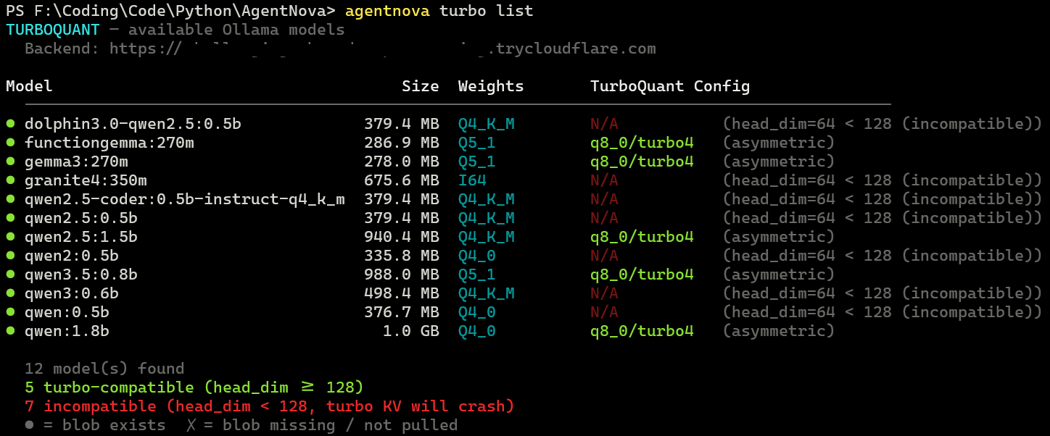
Task: Click model name qwen:1.8b
Action: click(x=67, y=331)
